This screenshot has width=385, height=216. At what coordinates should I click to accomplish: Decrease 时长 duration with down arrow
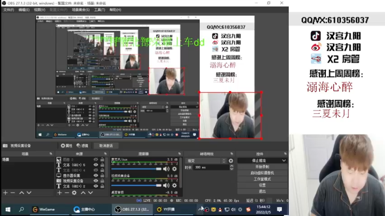click(231, 169)
